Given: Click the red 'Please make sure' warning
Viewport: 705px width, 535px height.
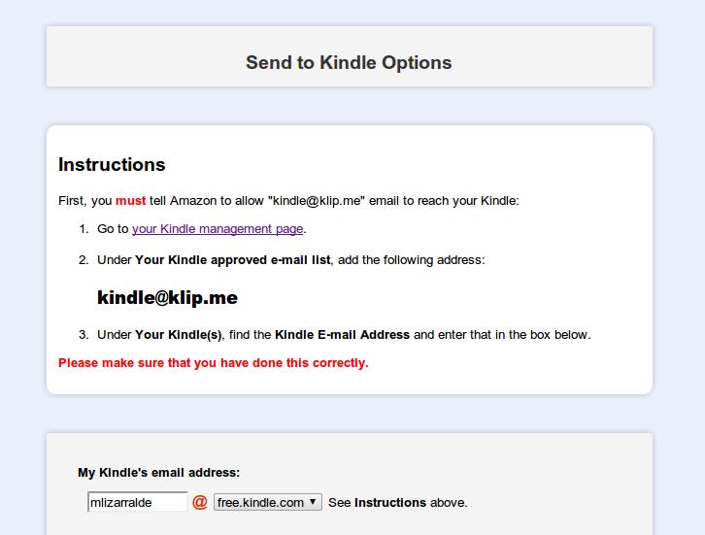Looking at the screenshot, I should point(213,363).
